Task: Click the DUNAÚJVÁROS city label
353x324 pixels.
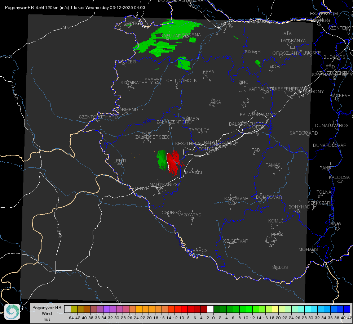Action: 332,126
